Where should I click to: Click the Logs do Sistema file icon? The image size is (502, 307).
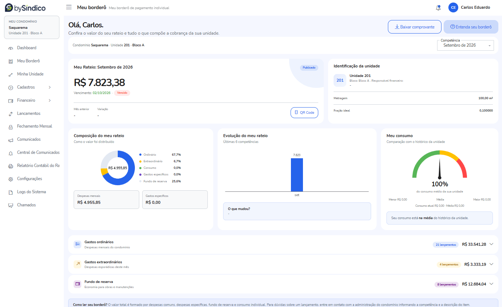(11, 192)
